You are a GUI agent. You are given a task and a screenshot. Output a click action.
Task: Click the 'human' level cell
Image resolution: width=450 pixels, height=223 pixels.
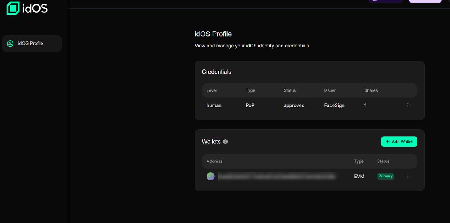[214, 105]
